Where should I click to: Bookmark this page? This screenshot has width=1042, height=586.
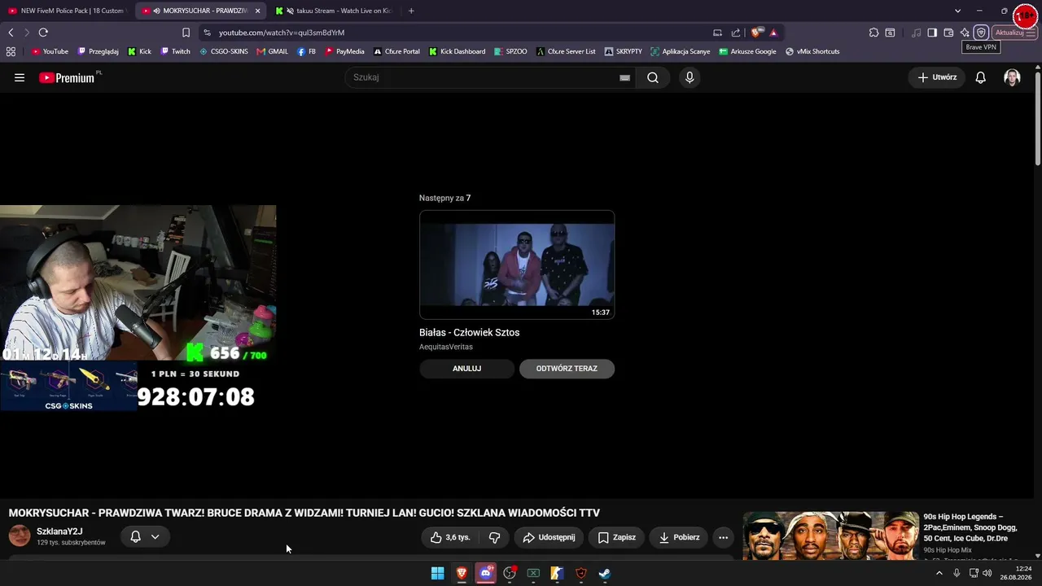(x=186, y=33)
